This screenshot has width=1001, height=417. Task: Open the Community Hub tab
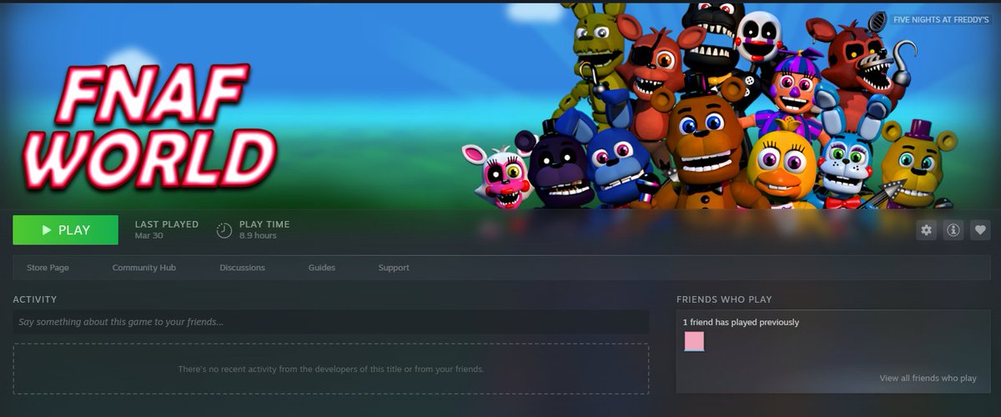(144, 268)
